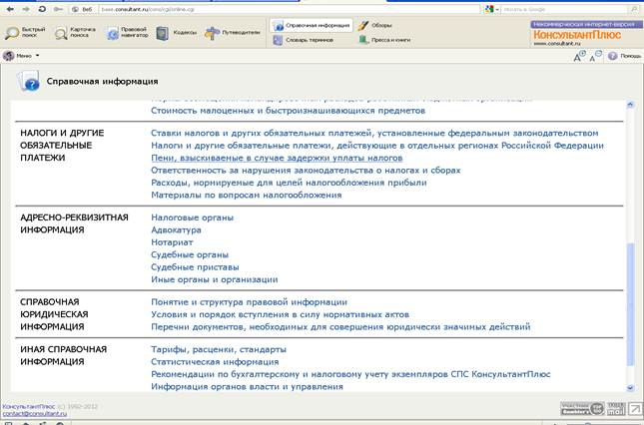Screen dimensions: 644x425
Task: Click the key icon beside the reload button
Action: [x=58, y=9]
